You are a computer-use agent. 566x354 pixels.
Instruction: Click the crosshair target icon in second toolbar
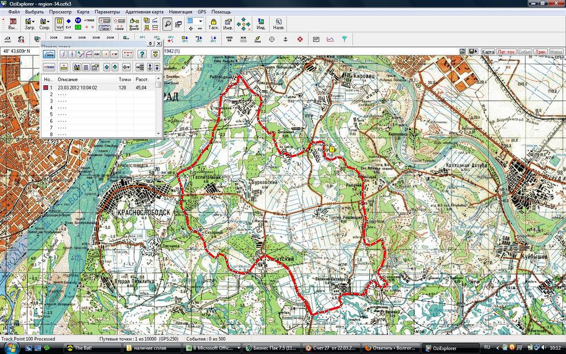(x=272, y=39)
